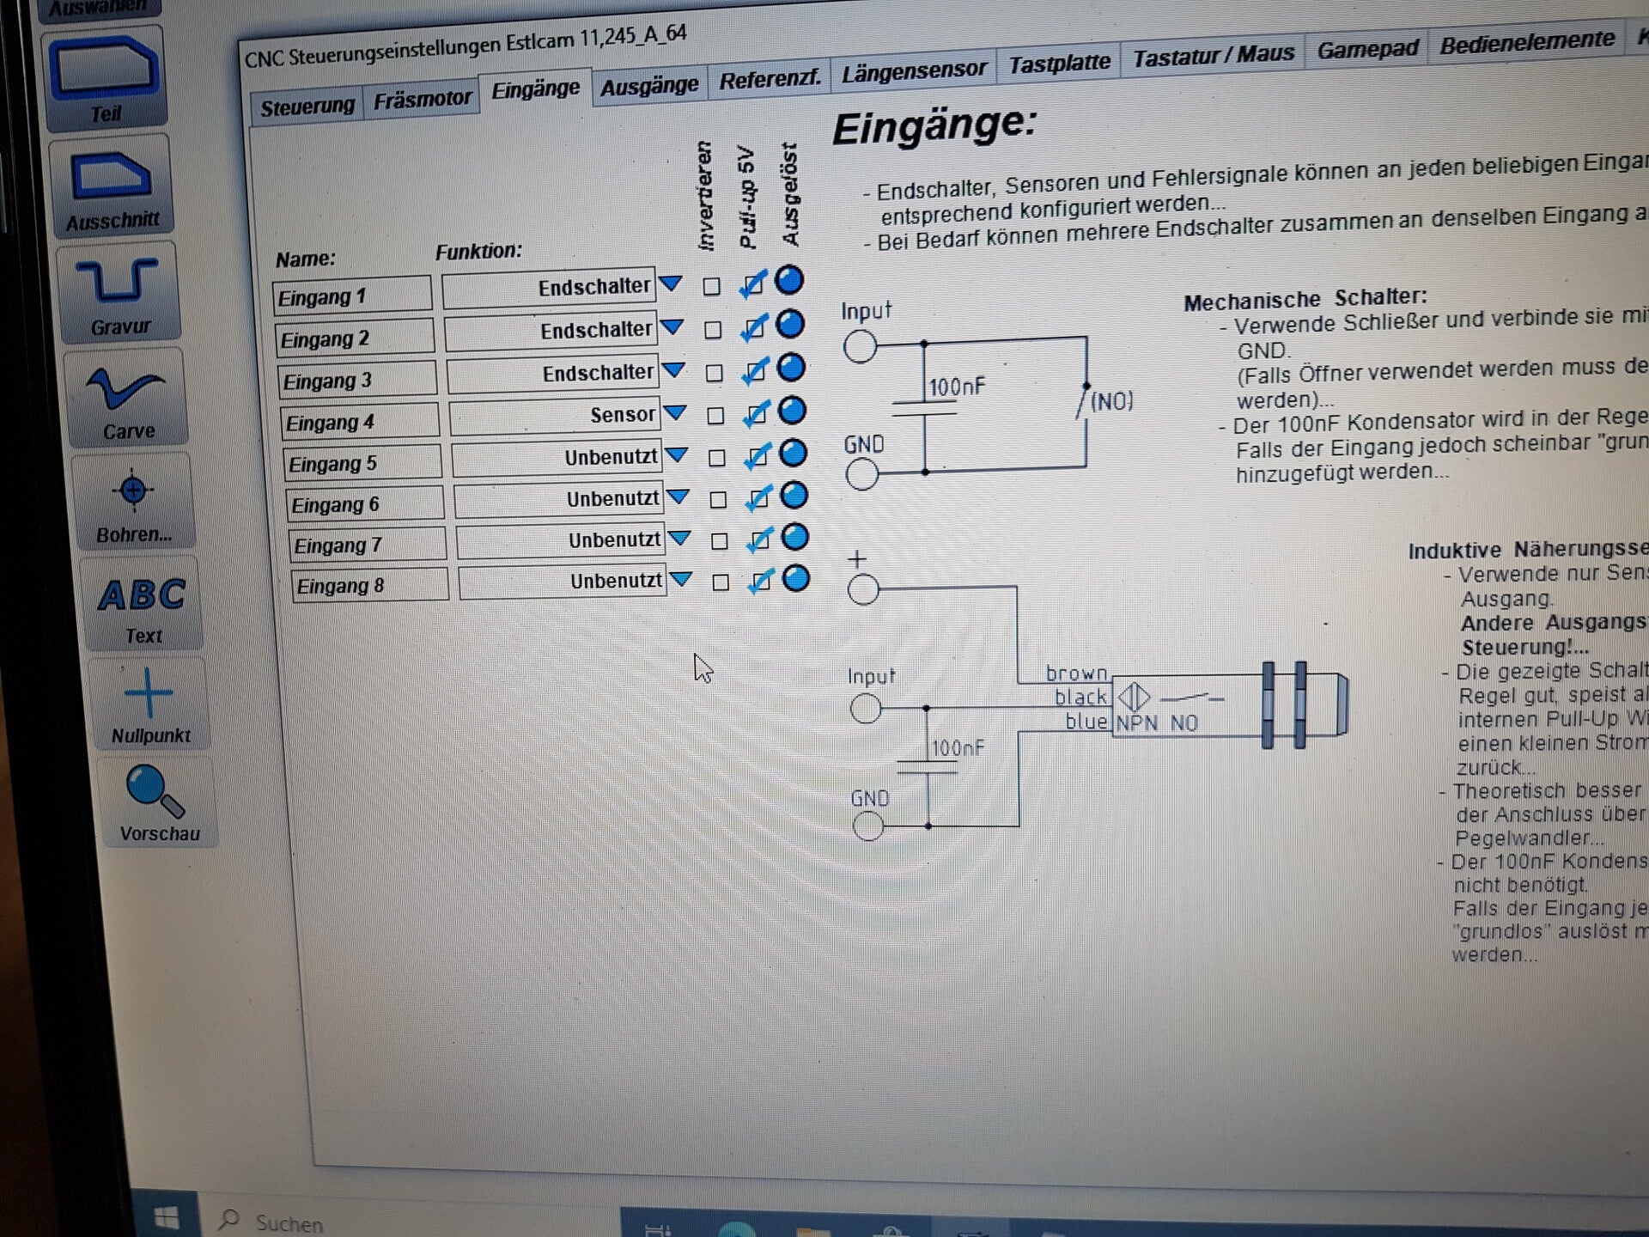The image size is (1649, 1237).
Task: Open Unbenutzt dropdown for Eingang 6
Action: click(x=678, y=497)
